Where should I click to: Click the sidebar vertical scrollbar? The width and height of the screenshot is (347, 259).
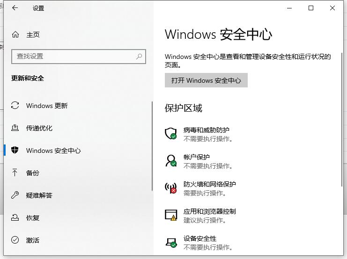[152, 146]
